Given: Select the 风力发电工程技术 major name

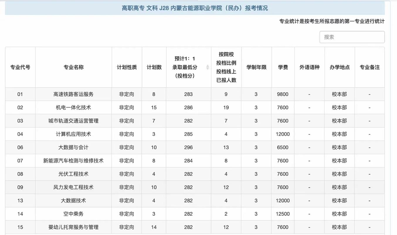Looking at the screenshot, I should coord(74,187).
